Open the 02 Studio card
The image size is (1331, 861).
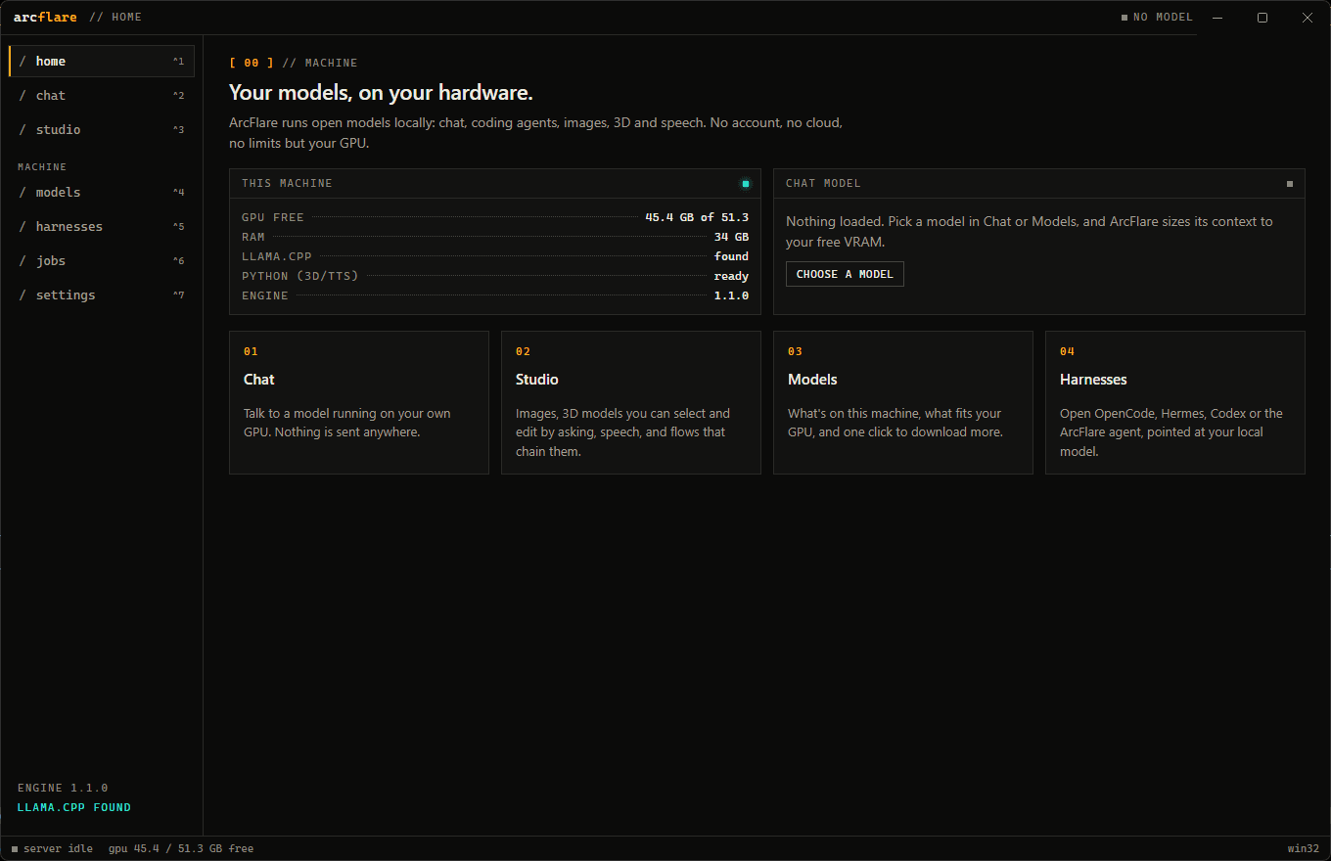pos(631,402)
